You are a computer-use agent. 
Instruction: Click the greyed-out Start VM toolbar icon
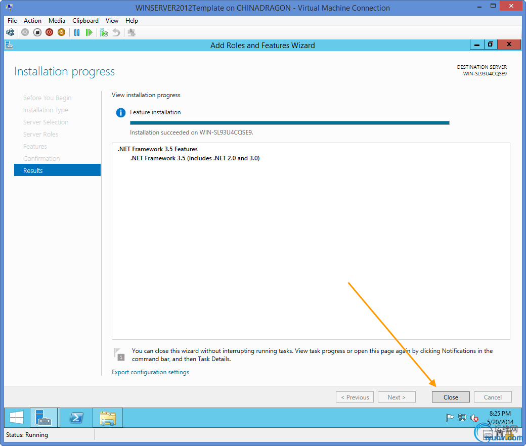(x=25, y=32)
